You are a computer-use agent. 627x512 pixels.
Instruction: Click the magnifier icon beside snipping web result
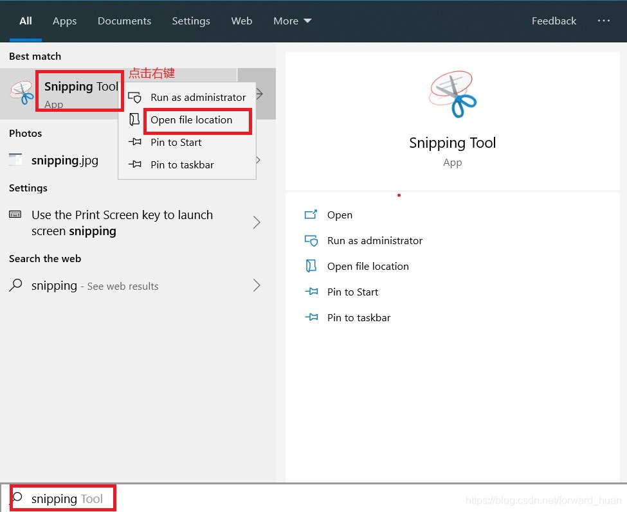coord(15,285)
